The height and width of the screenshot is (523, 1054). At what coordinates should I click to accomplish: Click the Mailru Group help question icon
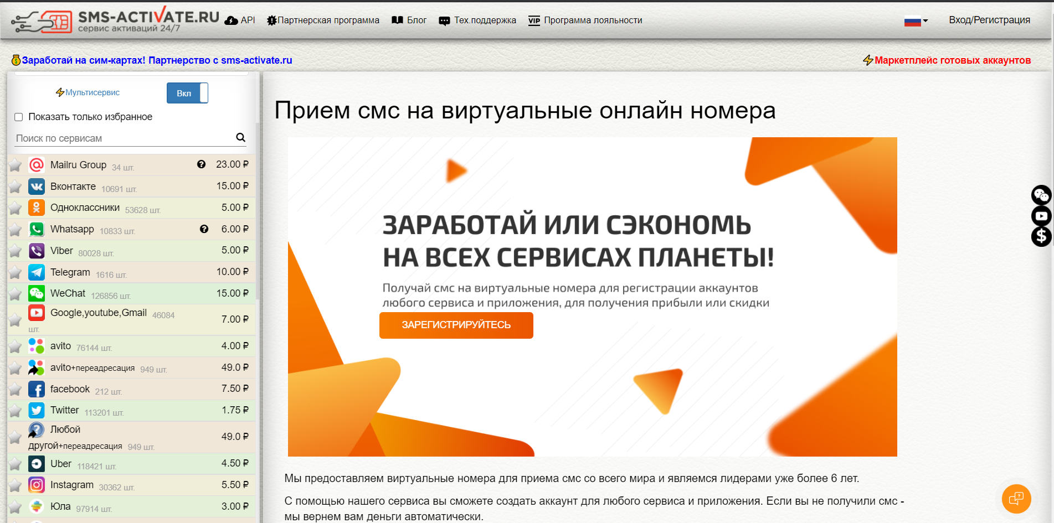[x=201, y=164]
